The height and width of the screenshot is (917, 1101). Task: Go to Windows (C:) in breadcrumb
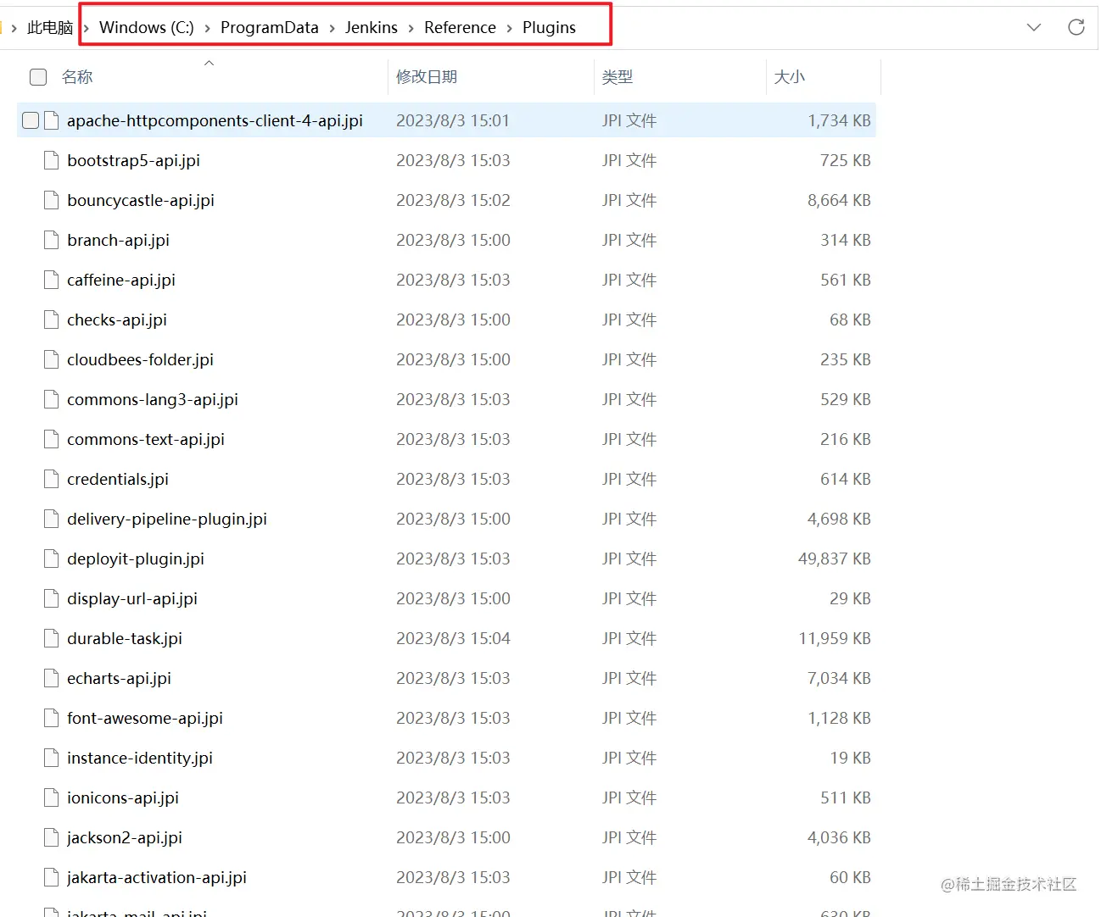pos(147,27)
